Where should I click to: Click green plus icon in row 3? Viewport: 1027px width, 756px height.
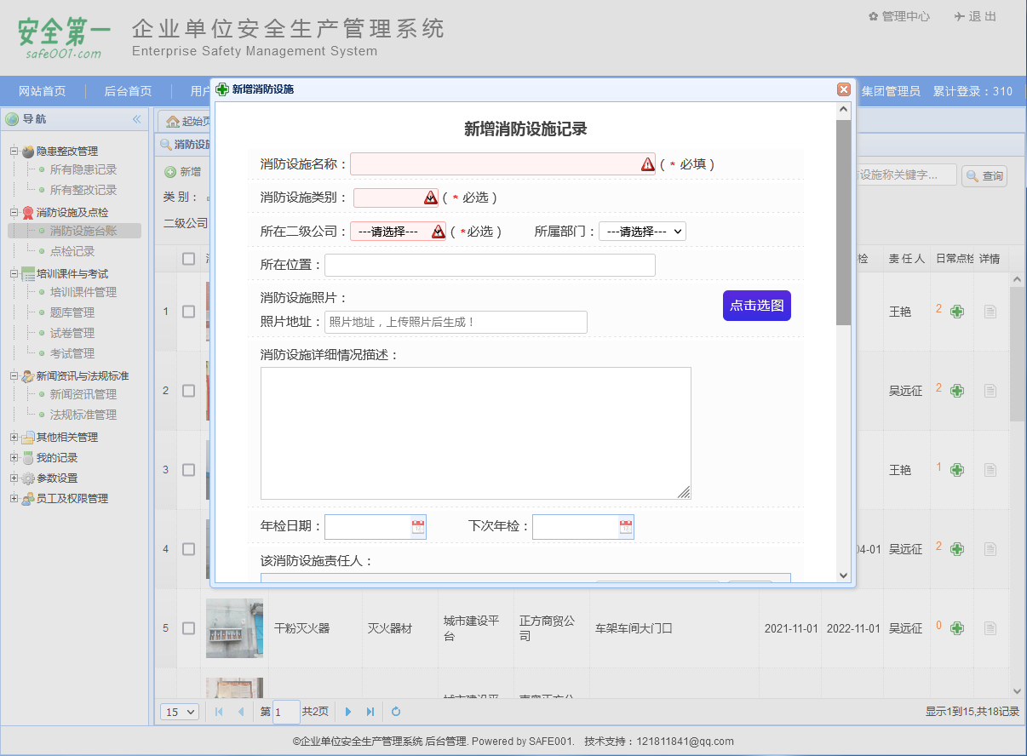pyautogui.click(x=957, y=470)
